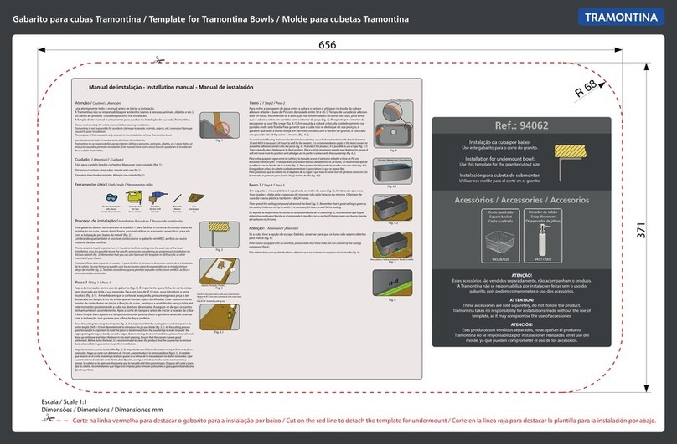Click the yellow jigsaw tool icon

coord(134,197)
